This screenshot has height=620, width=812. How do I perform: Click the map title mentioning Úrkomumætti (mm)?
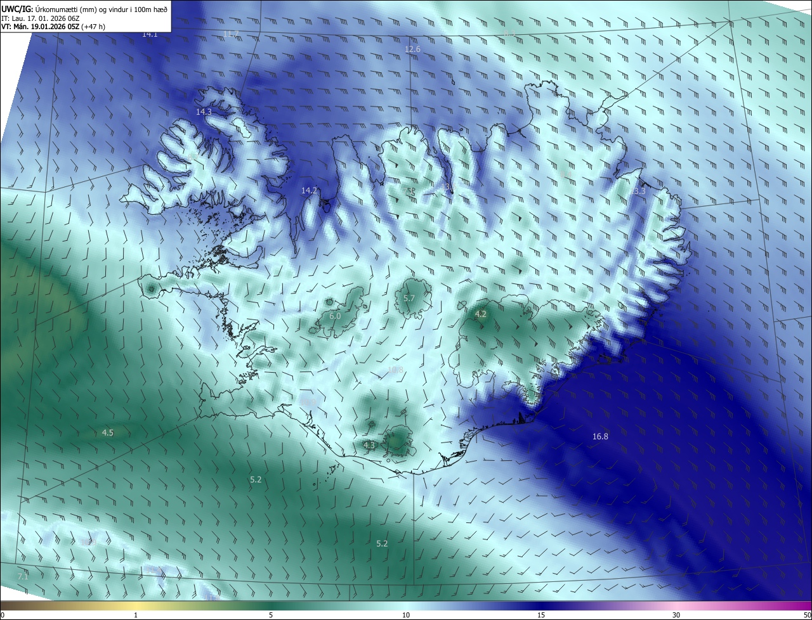tap(84, 8)
